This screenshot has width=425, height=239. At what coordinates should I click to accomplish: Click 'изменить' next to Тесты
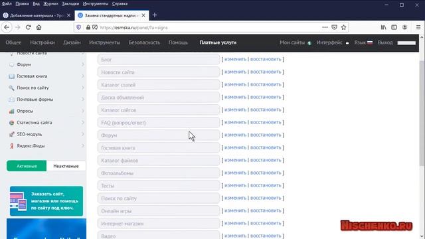235,185
